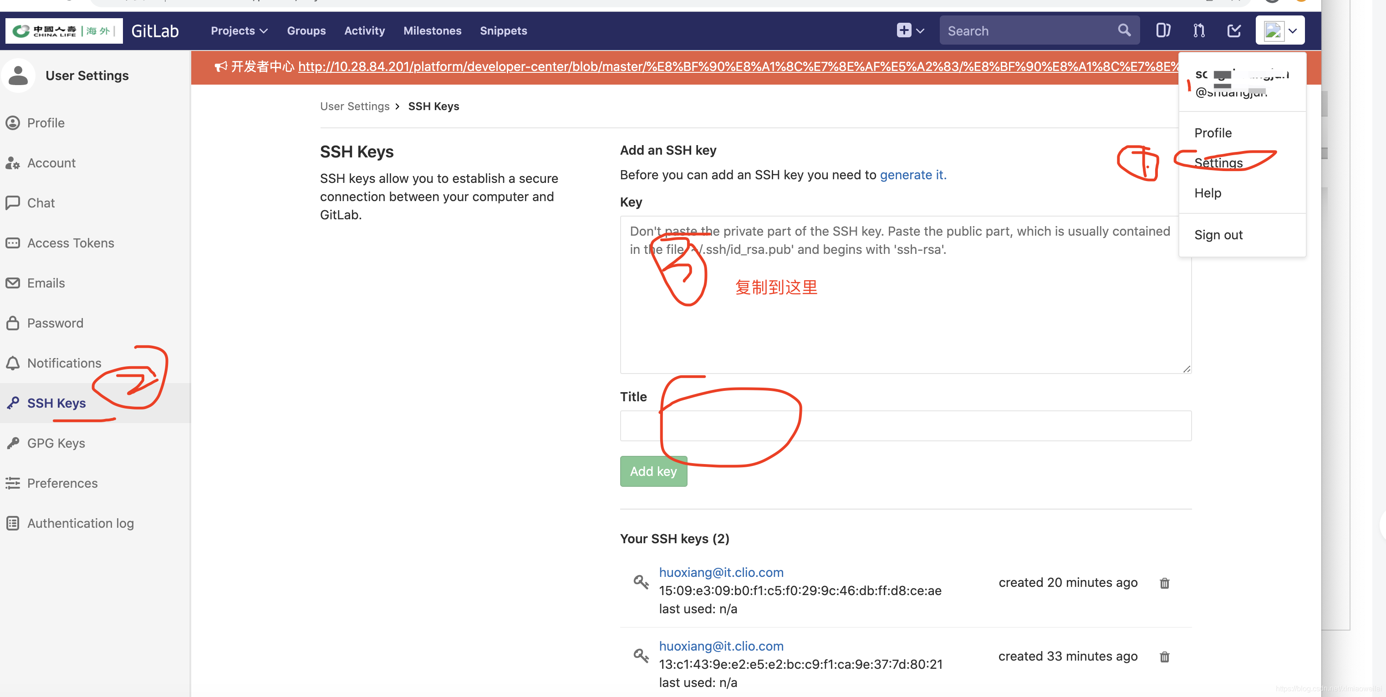Click the GitLab China Life logo

(x=63, y=30)
